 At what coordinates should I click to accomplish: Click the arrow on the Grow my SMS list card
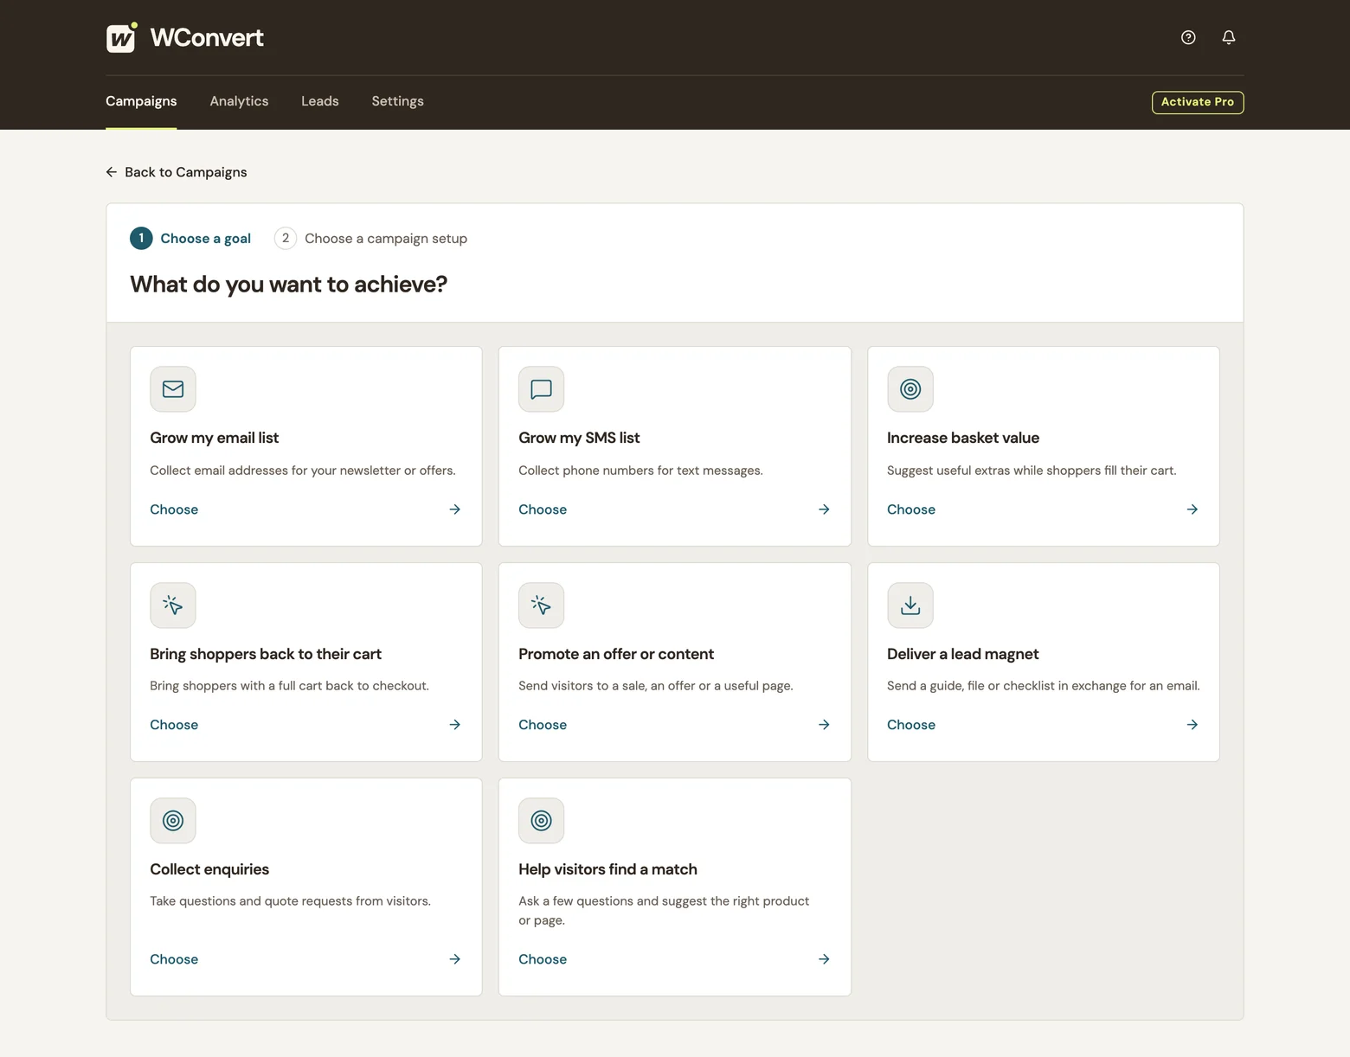pos(824,509)
